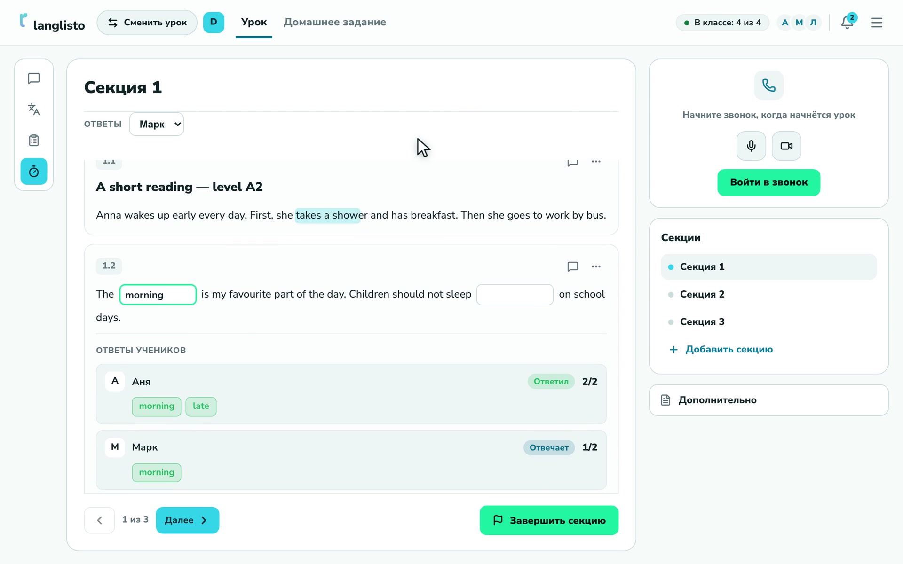The width and height of the screenshot is (903, 564).
Task: Toggle the camera before joining call
Action: [x=786, y=146]
